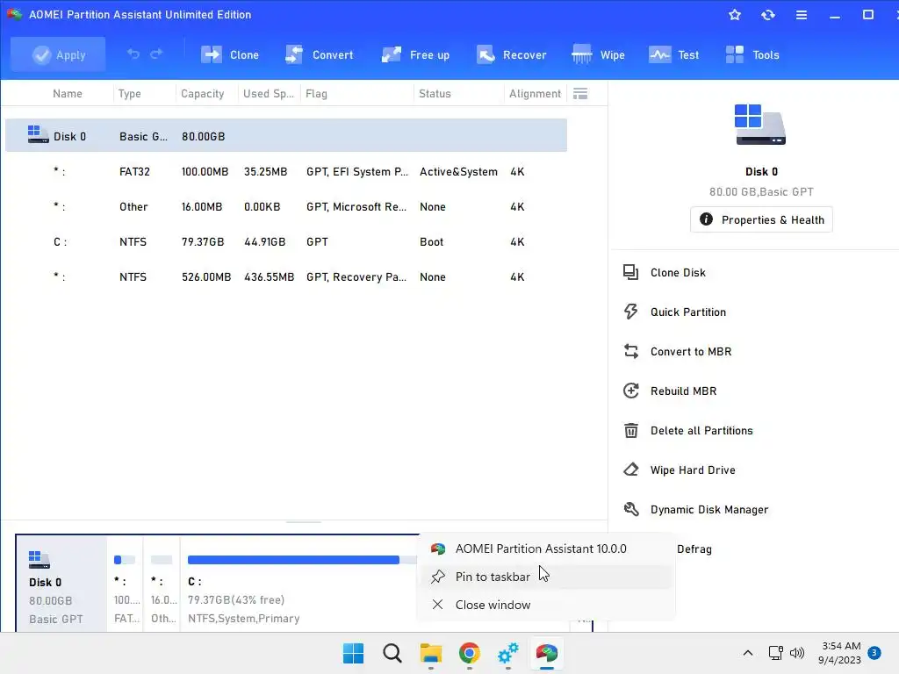
Task: Open the column settings list icon
Action: tap(580, 93)
